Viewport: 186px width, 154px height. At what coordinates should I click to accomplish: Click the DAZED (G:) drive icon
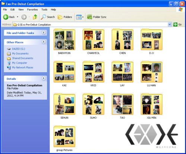click(x=9, y=49)
